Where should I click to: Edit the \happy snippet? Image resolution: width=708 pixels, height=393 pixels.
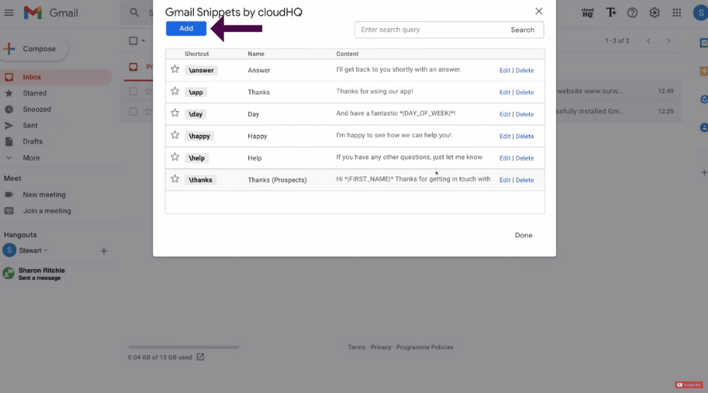[504, 136]
